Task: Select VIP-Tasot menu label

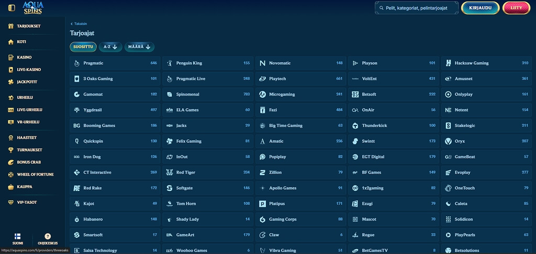Action: (27, 202)
